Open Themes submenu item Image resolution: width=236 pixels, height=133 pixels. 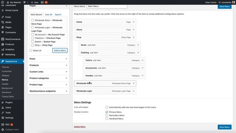(6, 67)
